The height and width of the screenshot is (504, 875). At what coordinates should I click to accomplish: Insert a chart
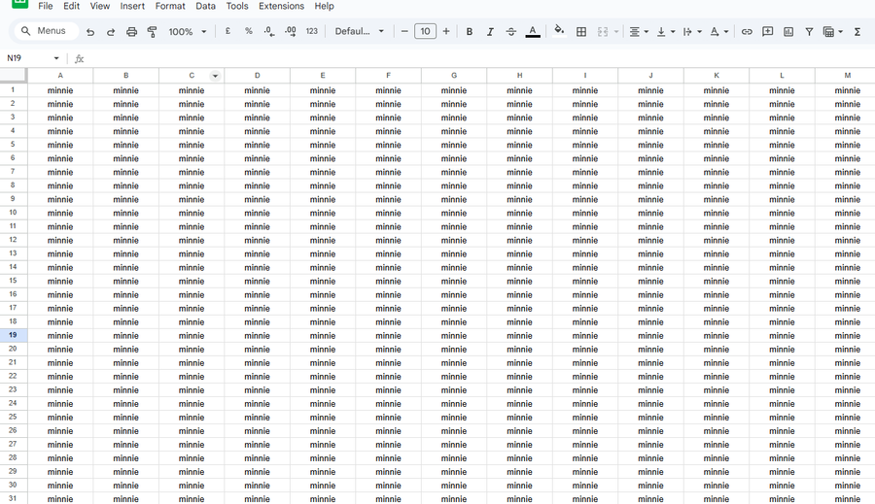pyautogui.click(x=788, y=32)
